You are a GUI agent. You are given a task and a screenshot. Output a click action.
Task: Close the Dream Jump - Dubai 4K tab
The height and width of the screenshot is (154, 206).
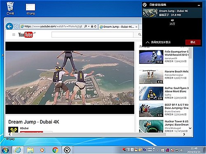tap(136, 27)
